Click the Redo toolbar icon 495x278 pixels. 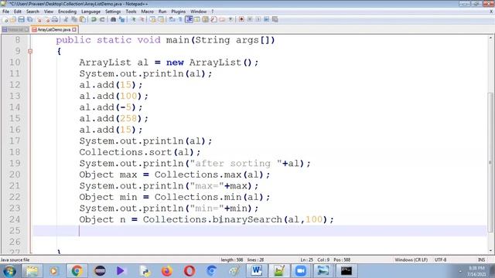point(102,19)
